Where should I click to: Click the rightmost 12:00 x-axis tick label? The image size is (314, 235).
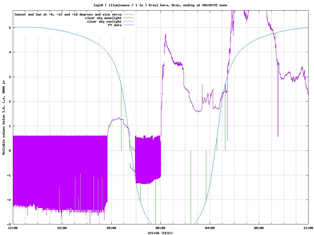pyautogui.click(x=308, y=228)
